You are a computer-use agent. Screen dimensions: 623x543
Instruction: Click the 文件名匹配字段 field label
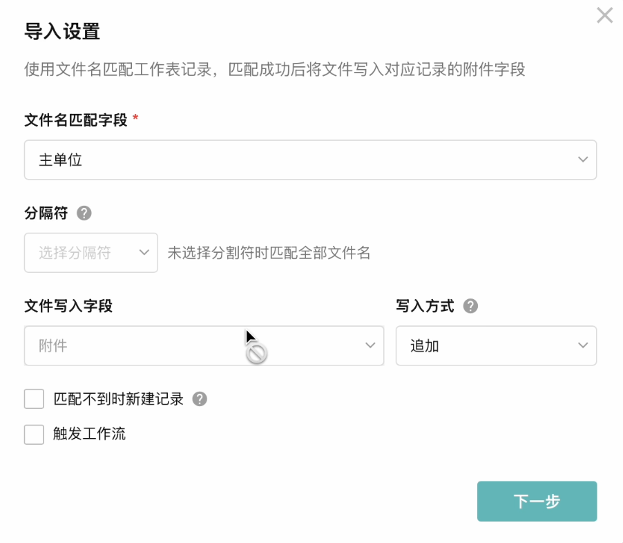pos(76,120)
